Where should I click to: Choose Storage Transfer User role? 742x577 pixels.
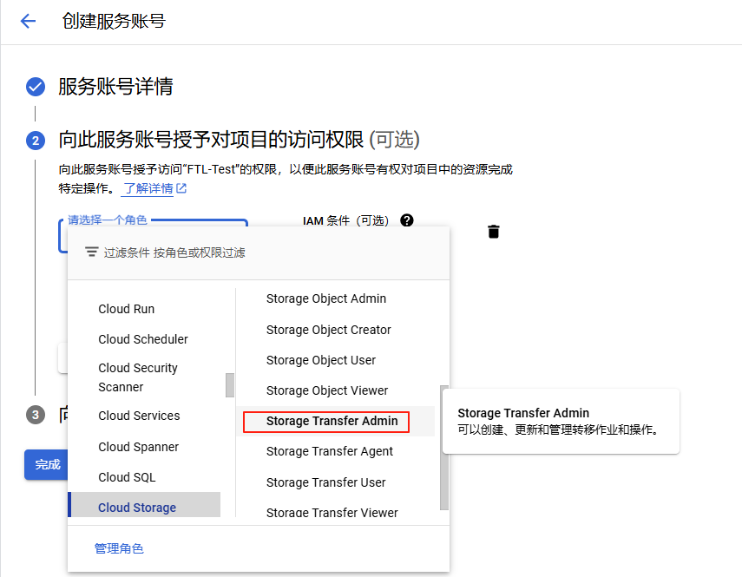pos(325,482)
